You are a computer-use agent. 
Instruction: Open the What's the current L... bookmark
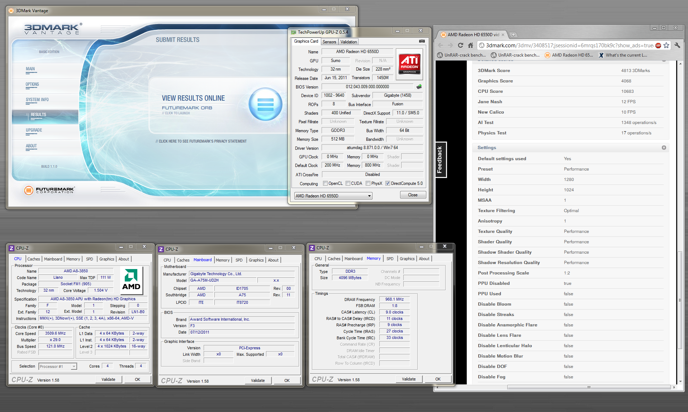pyautogui.click(x=623, y=55)
